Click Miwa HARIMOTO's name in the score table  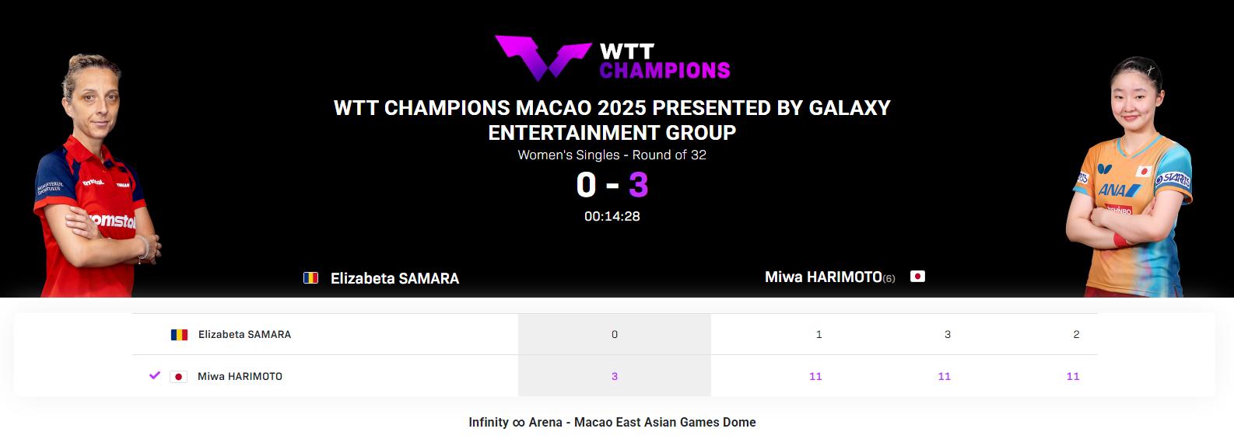point(240,377)
